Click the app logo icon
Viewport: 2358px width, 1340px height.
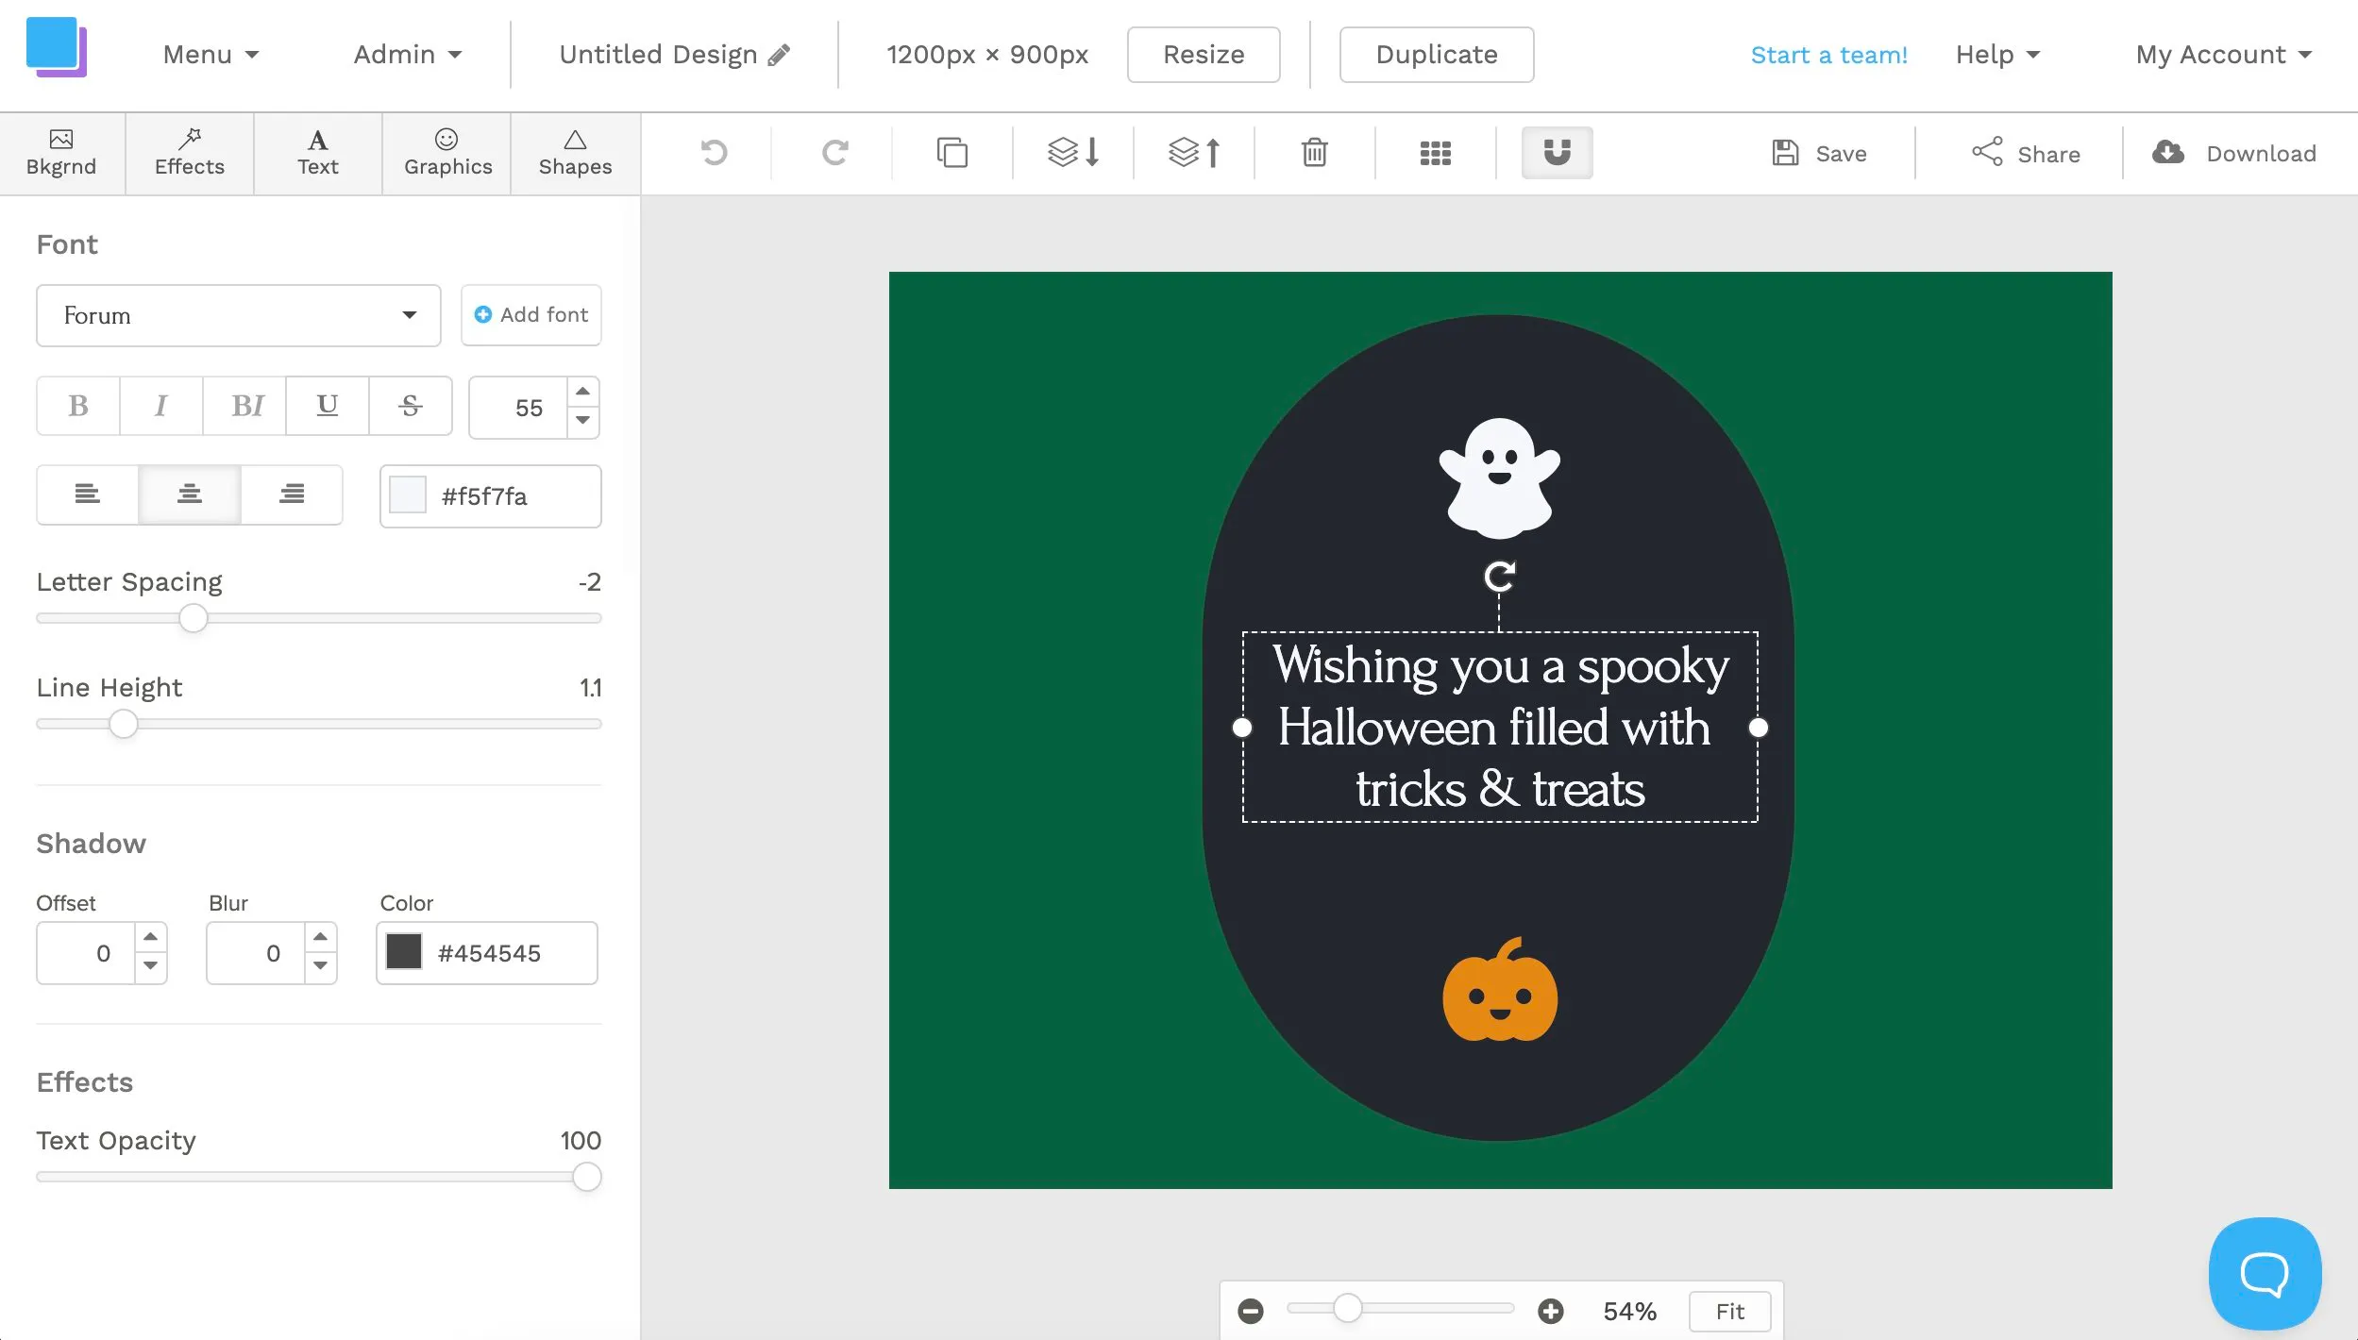click(x=56, y=47)
